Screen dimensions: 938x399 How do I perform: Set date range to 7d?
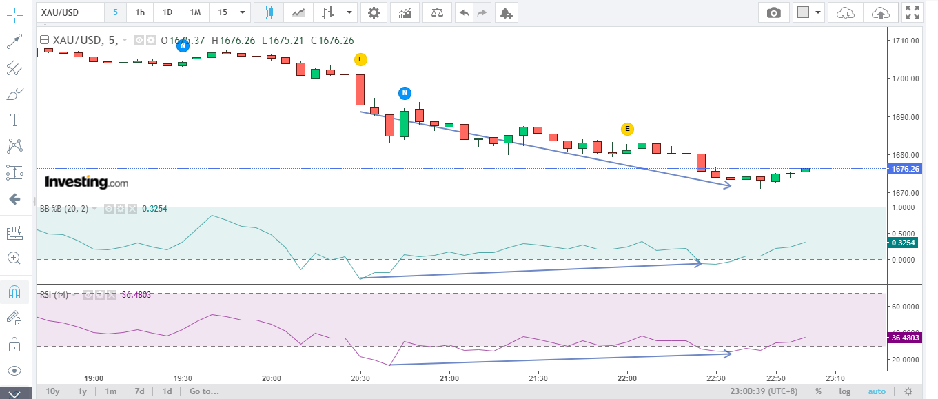tap(139, 391)
